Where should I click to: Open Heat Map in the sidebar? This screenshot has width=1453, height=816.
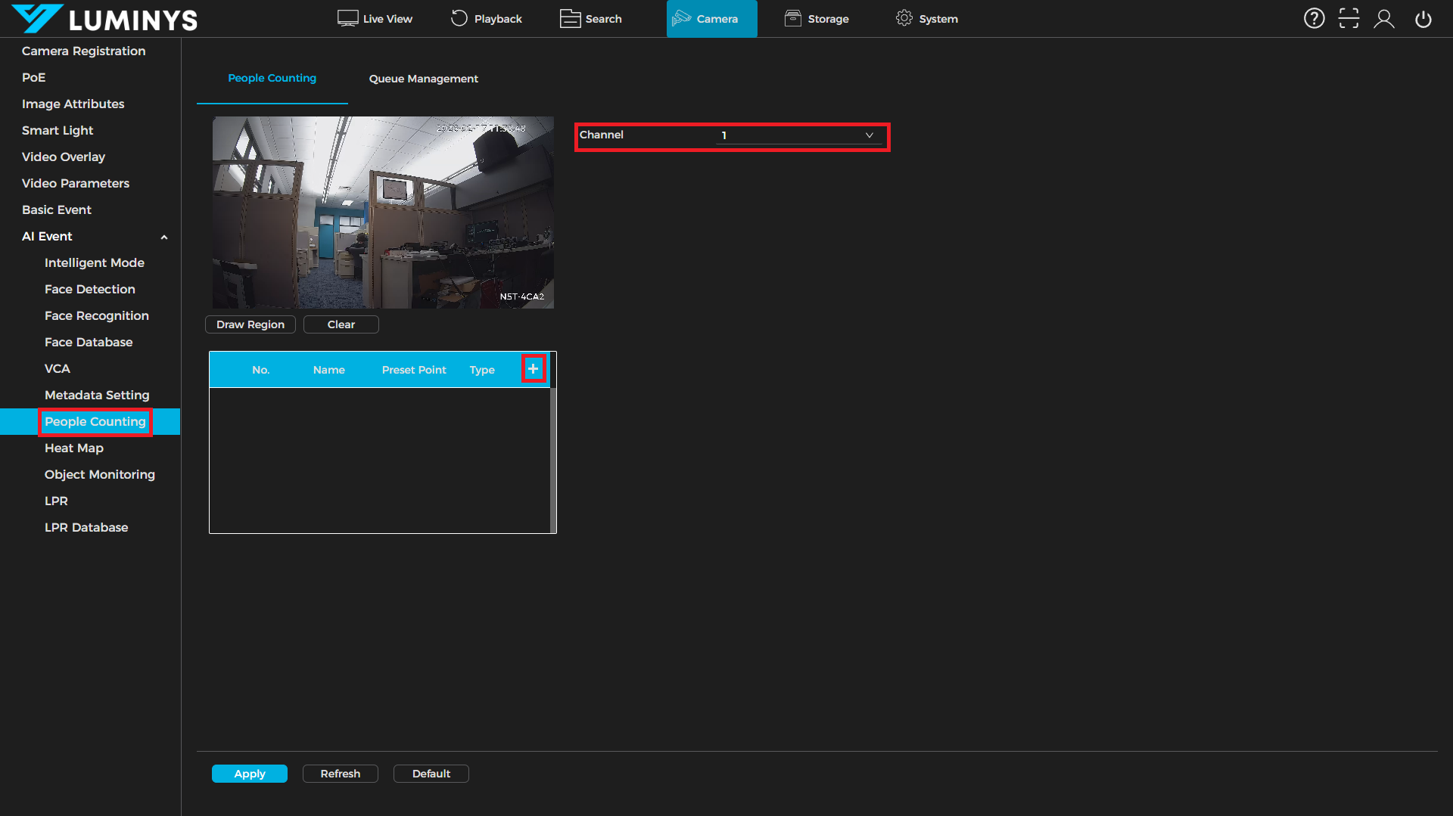pos(74,448)
